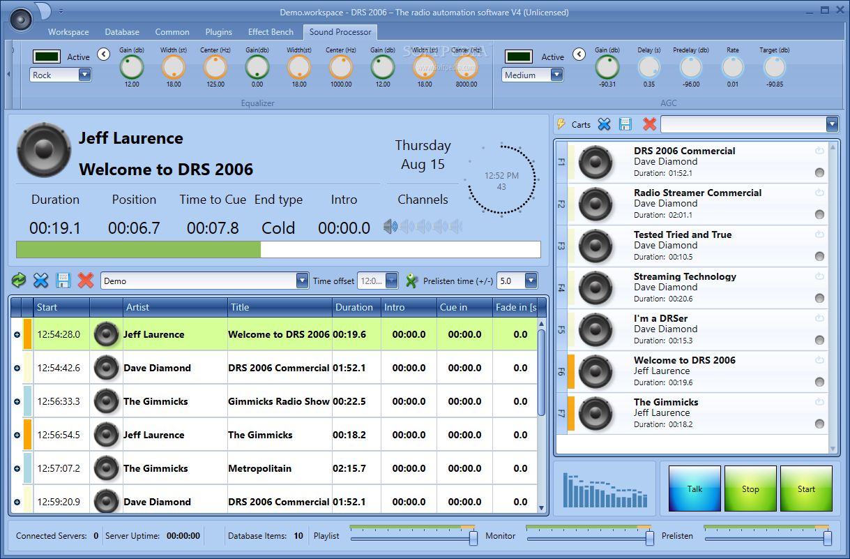
Task: Click speaker icon in Welcome to DRS 2006 playlist row
Action: pyautogui.click(x=107, y=334)
